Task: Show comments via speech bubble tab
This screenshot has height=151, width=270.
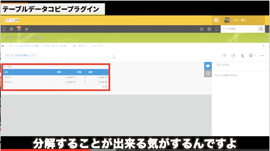Action: [208, 66]
